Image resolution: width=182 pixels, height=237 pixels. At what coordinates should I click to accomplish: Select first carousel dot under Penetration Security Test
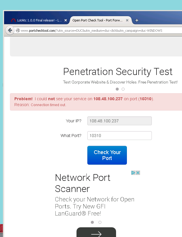pyautogui.click(x=117, y=89)
